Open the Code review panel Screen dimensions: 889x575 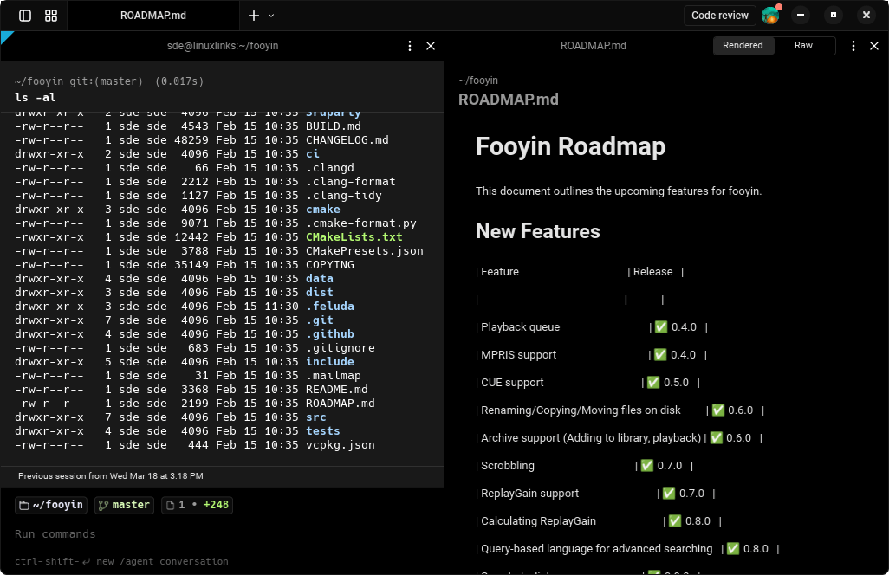(x=719, y=16)
